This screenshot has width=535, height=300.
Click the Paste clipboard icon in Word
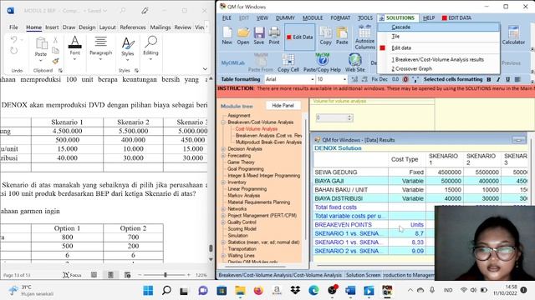pyautogui.click(x=41, y=43)
